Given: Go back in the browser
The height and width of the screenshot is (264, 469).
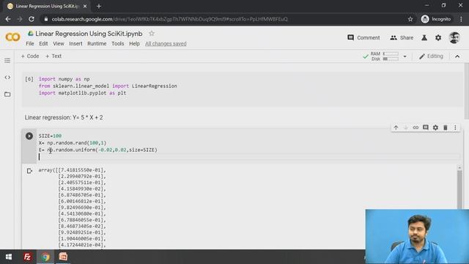Looking at the screenshot, I should (x=8, y=19).
